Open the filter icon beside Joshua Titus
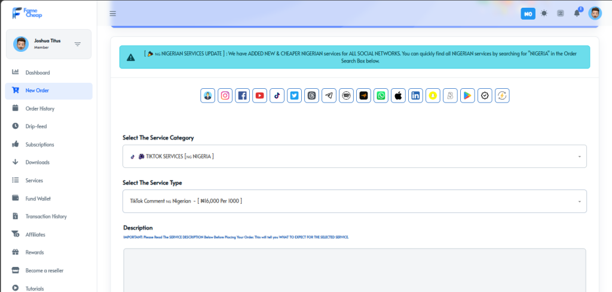The width and height of the screenshot is (612, 292). click(78, 44)
